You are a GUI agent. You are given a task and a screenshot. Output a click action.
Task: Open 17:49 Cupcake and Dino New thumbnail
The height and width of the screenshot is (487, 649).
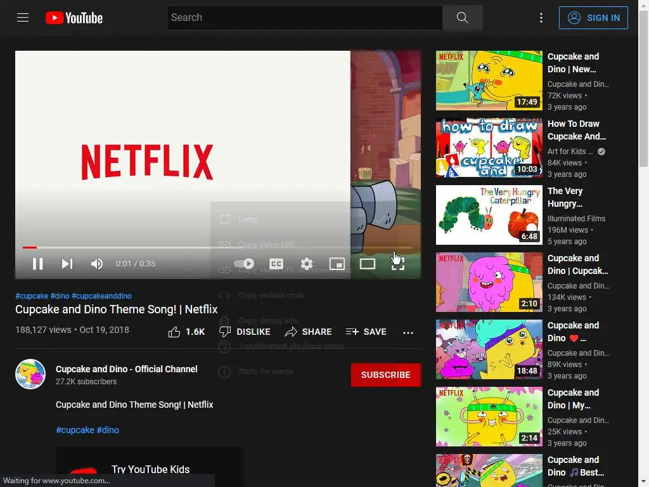[489, 81]
